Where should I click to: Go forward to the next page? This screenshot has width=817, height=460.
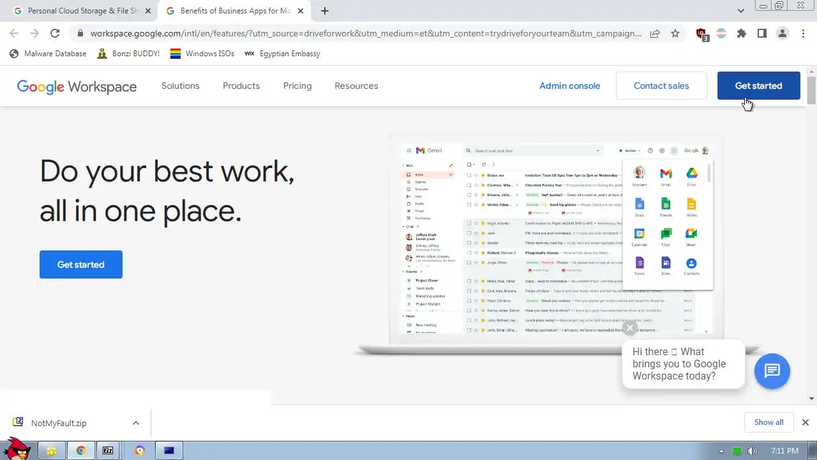click(34, 33)
